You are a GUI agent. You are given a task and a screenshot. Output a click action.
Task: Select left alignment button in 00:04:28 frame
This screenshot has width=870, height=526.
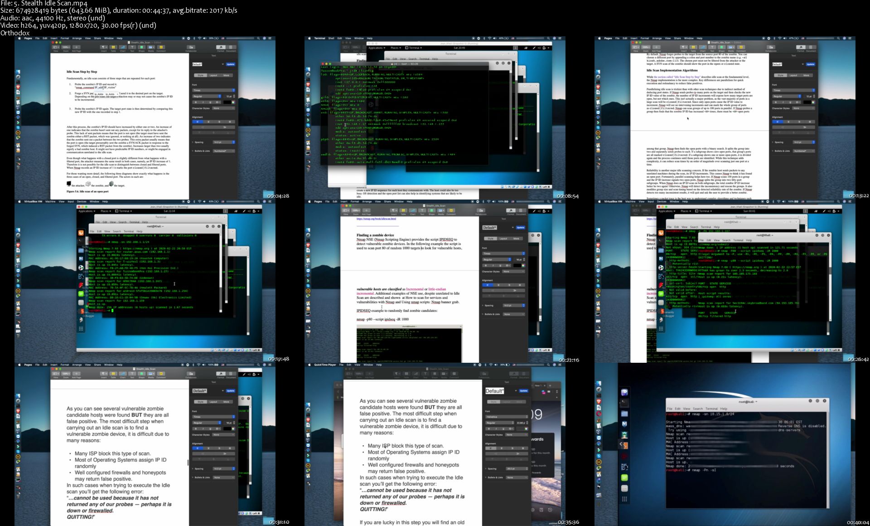point(198,122)
